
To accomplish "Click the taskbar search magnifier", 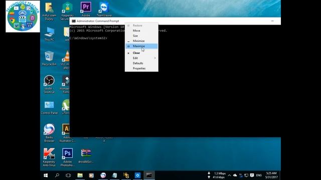I will pos(57,175).
